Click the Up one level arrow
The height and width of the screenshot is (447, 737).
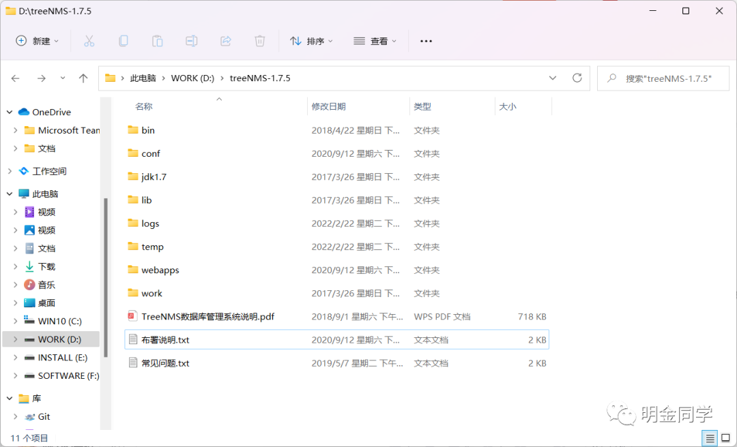click(83, 78)
